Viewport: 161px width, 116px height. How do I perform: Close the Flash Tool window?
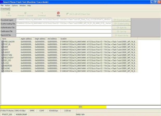pyautogui.click(x=159, y=2)
